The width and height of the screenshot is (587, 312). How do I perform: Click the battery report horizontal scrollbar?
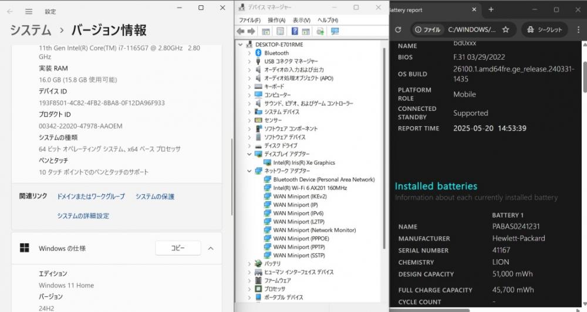430,310
